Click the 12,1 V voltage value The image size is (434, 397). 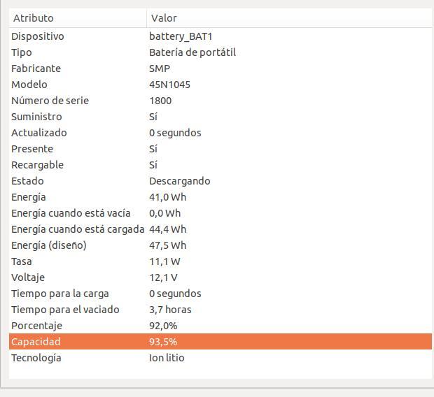tap(163, 277)
